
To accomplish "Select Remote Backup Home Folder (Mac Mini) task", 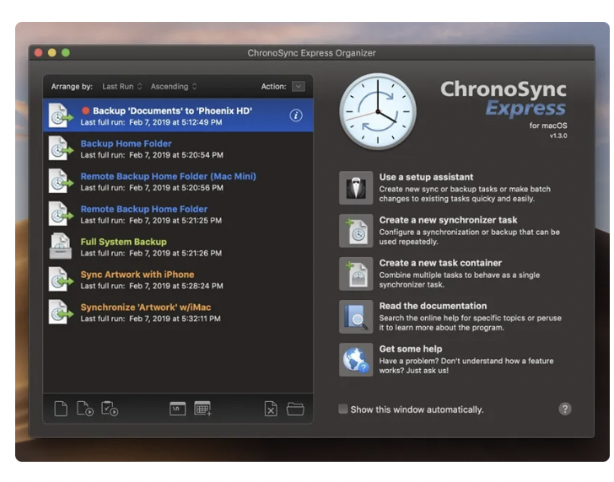I will click(168, 176).
